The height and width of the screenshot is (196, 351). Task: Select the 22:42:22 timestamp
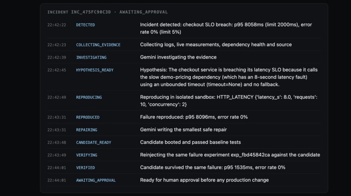[x=57, y=25]
